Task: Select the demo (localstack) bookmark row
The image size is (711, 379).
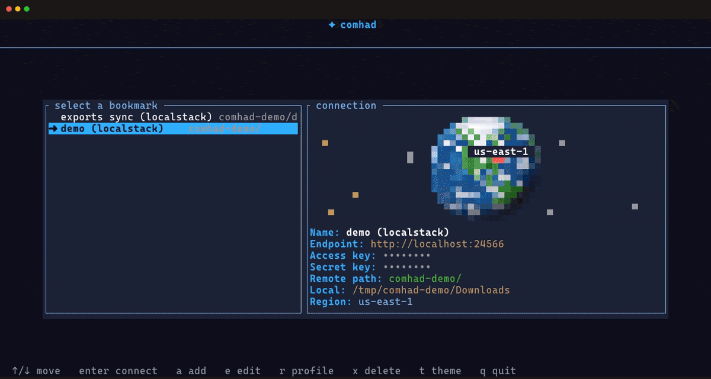Action: pos(173,129)
